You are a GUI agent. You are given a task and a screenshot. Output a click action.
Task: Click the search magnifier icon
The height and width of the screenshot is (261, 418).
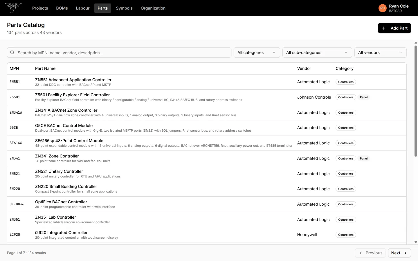(x=12, y=52)
